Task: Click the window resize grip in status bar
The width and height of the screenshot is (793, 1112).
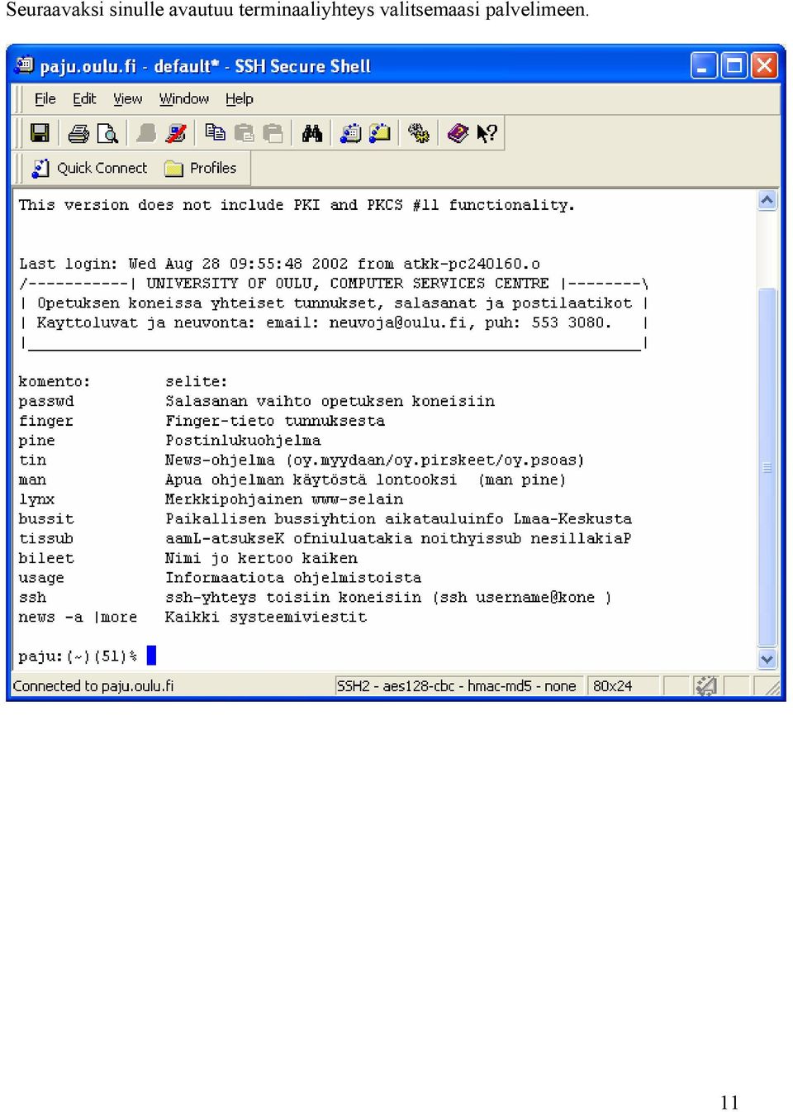Action: pyautogui.click(x=772, y=686)
